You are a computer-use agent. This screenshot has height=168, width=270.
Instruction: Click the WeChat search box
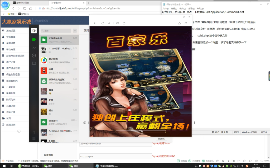coord(56,31)
